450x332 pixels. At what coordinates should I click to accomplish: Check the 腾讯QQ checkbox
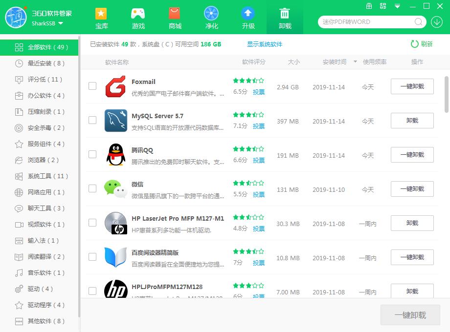coord(92,154)
